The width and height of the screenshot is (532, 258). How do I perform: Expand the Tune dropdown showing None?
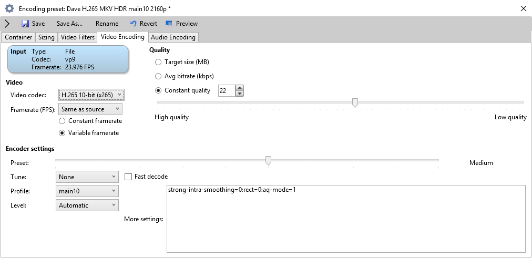[x=87, y=177]
